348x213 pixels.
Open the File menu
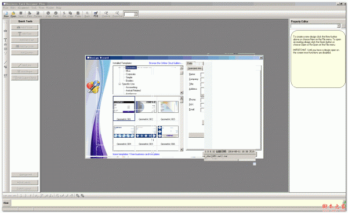6,8
